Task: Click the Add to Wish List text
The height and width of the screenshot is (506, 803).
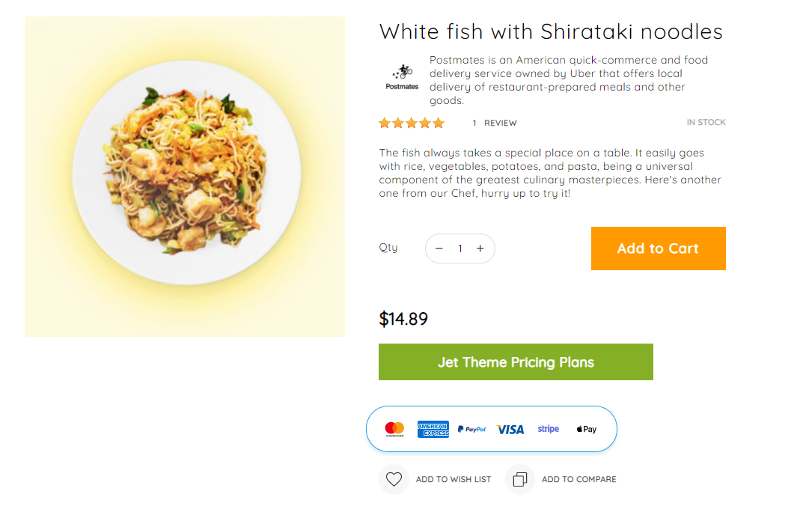Action: pos(454,479)
